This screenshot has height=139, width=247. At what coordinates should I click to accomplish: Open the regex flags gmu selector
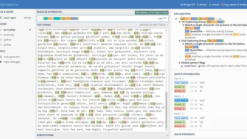tap(162, 18)
